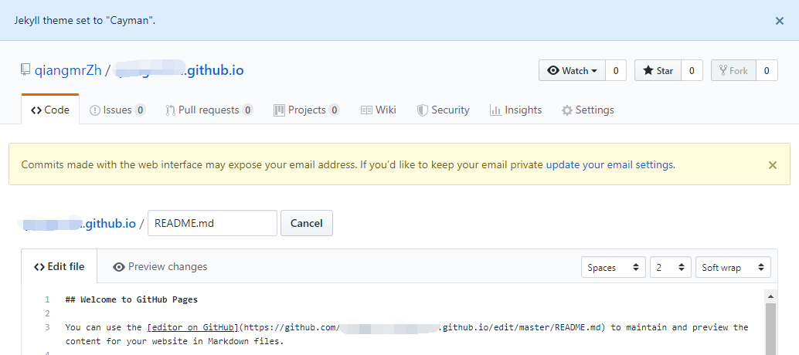Cancel editing the file

tap(307, 223)
